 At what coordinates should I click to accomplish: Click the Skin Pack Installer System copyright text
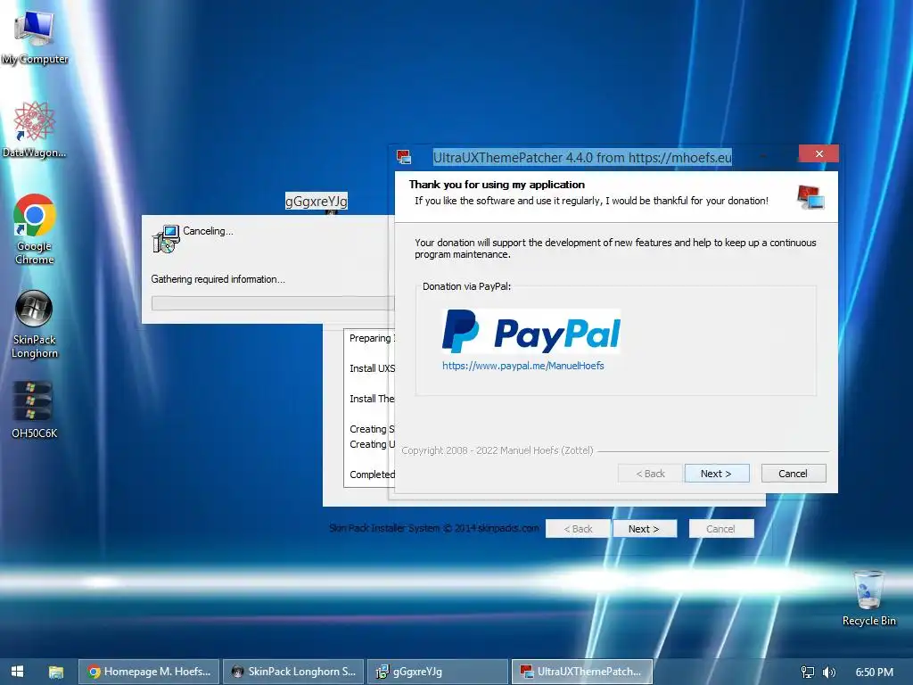coord(434,528)
